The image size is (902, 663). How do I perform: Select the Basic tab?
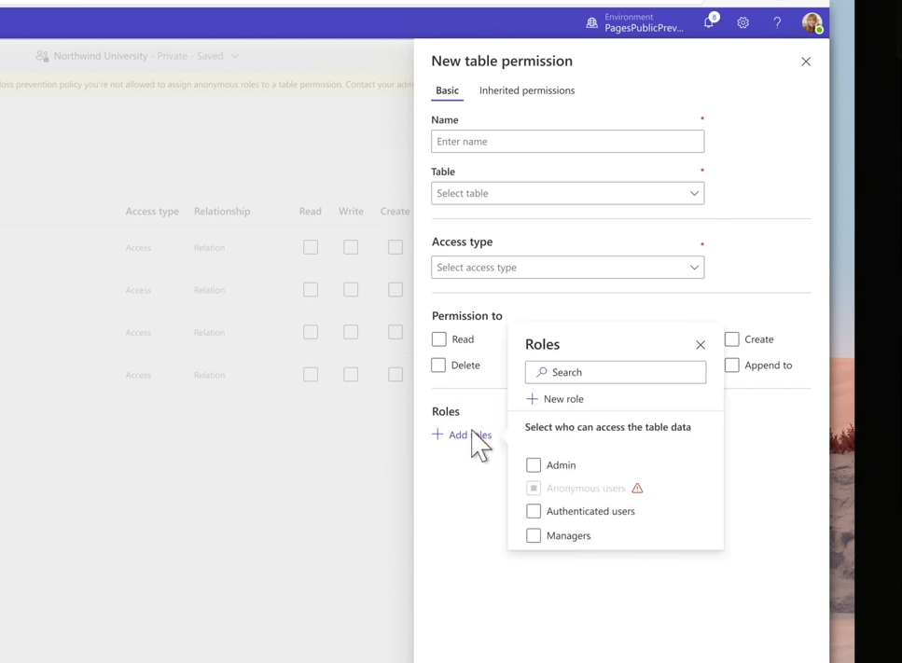(447, 90)
